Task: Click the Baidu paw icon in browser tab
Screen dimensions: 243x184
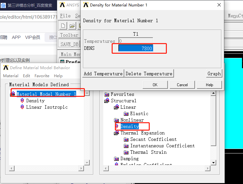Action: (3, 5)
